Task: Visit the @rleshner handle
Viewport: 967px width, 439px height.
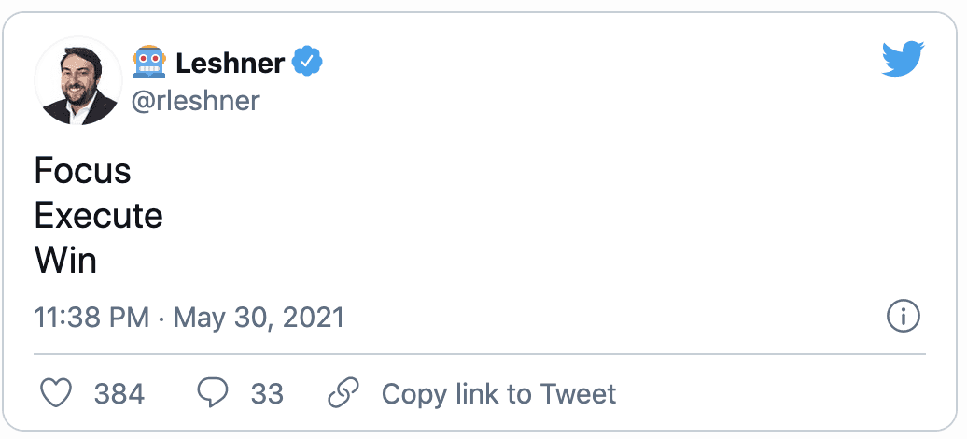Action: pos(195,101)
